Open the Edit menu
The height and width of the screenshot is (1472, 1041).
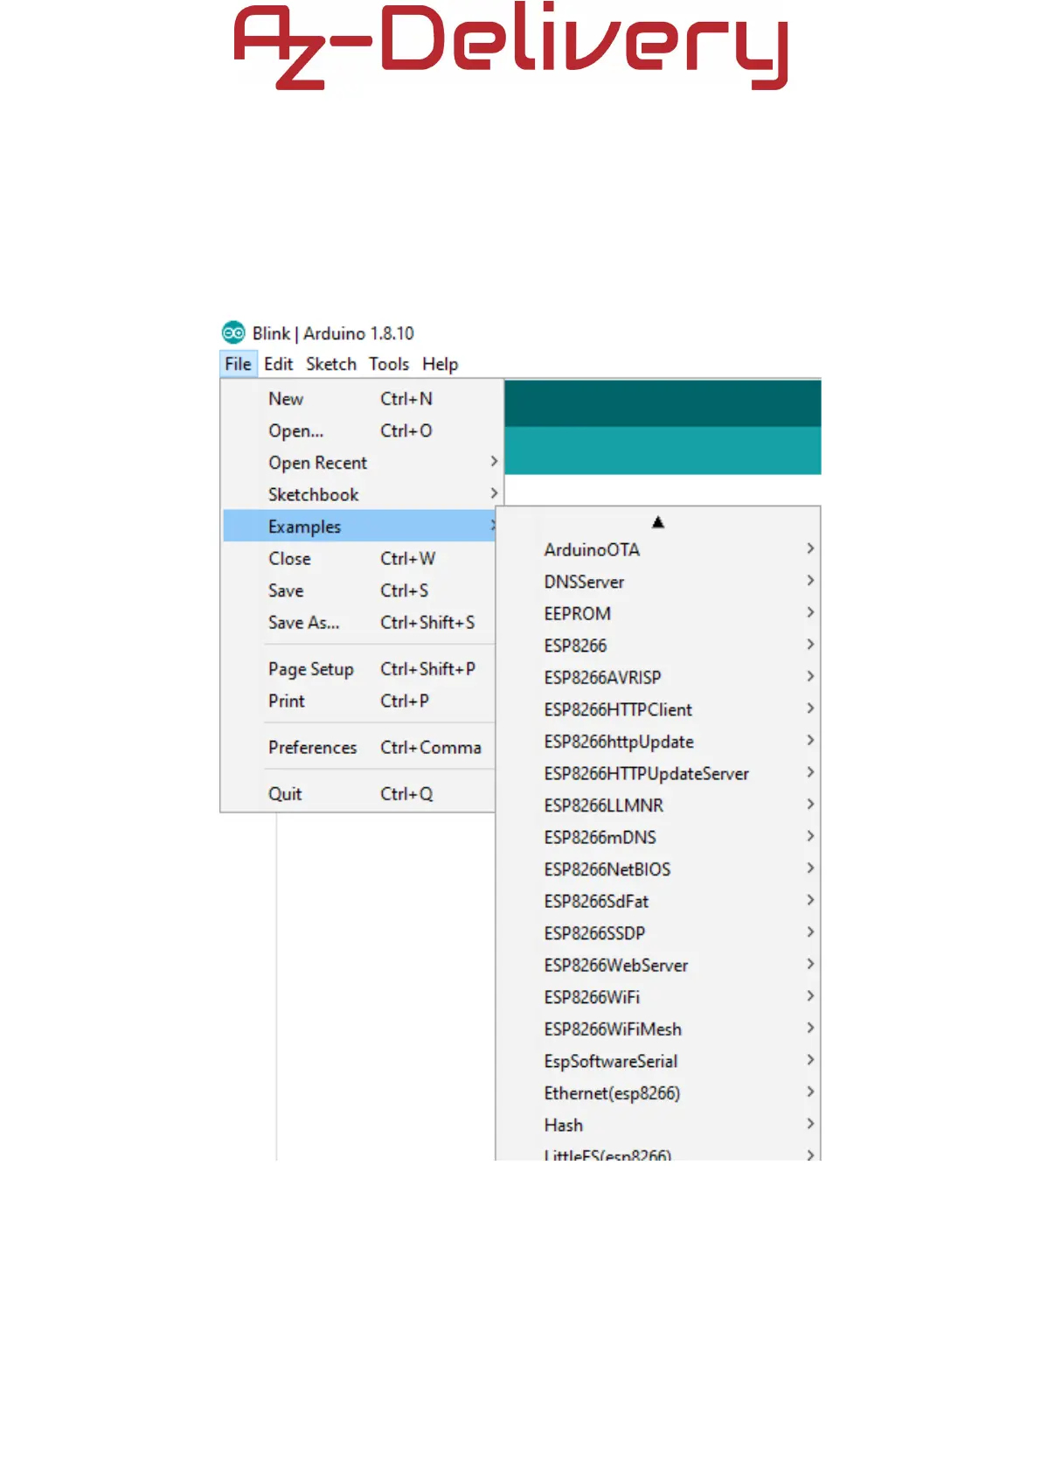[278, 364]
